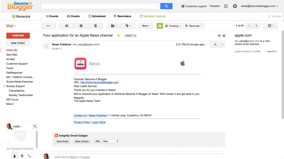Open the search options arrow
Image resolution: width=284 pixels, height=159 pixels.
(158, 6)
